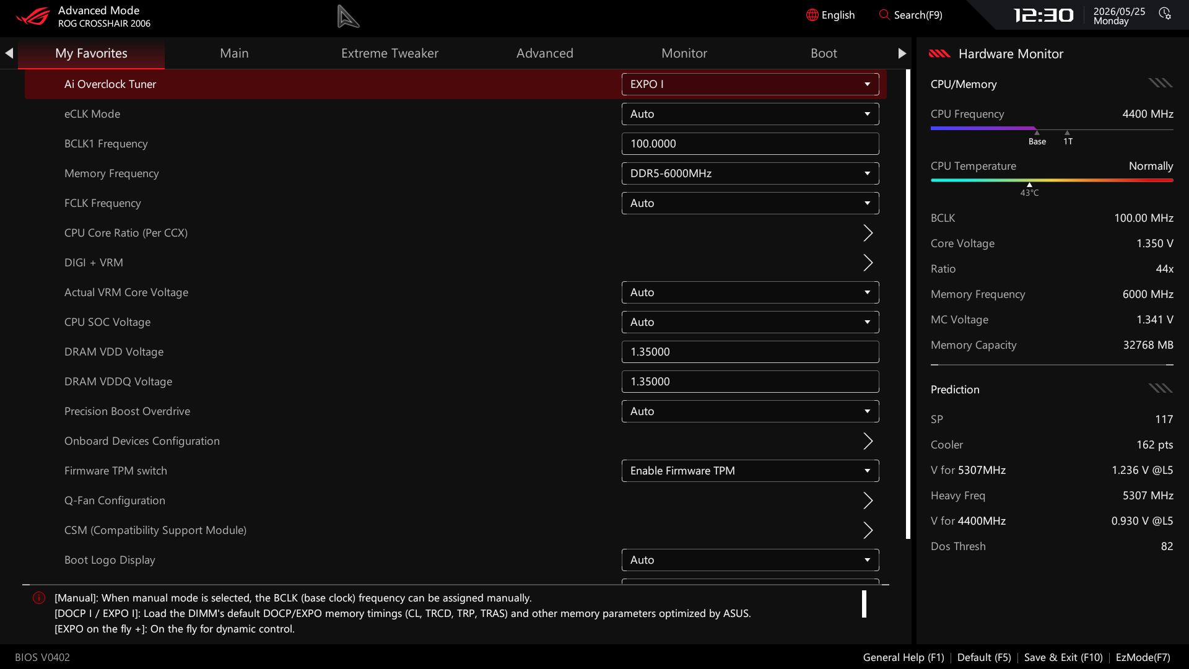The width and height of the screenshot is (1189, 669).
Task: Click Save & Exit (F10)
Action: pos(1063,657)
